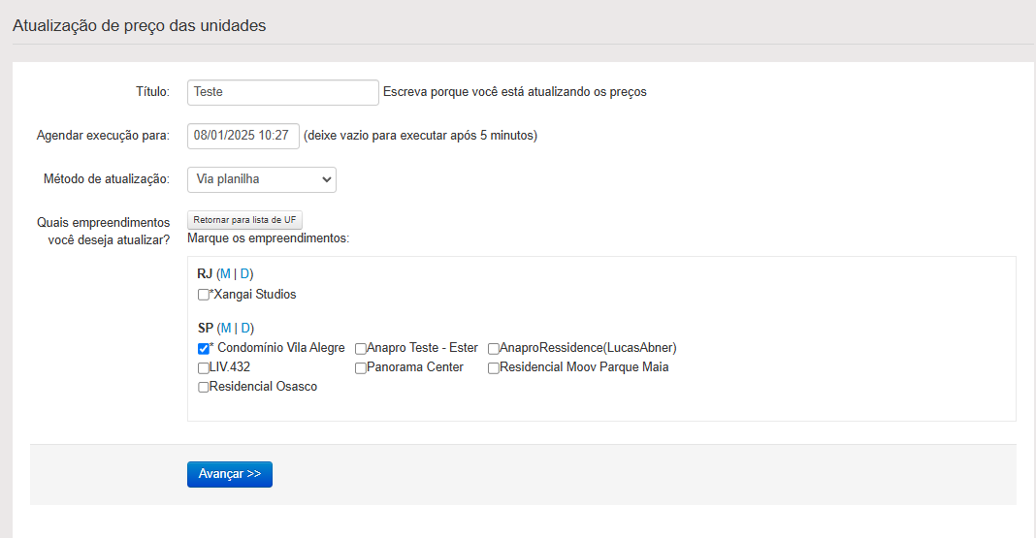Image resolution: width=1036 pixels, height=538 pixels.
Task: Click the Título: field label
Action: [x=152, y=92]
